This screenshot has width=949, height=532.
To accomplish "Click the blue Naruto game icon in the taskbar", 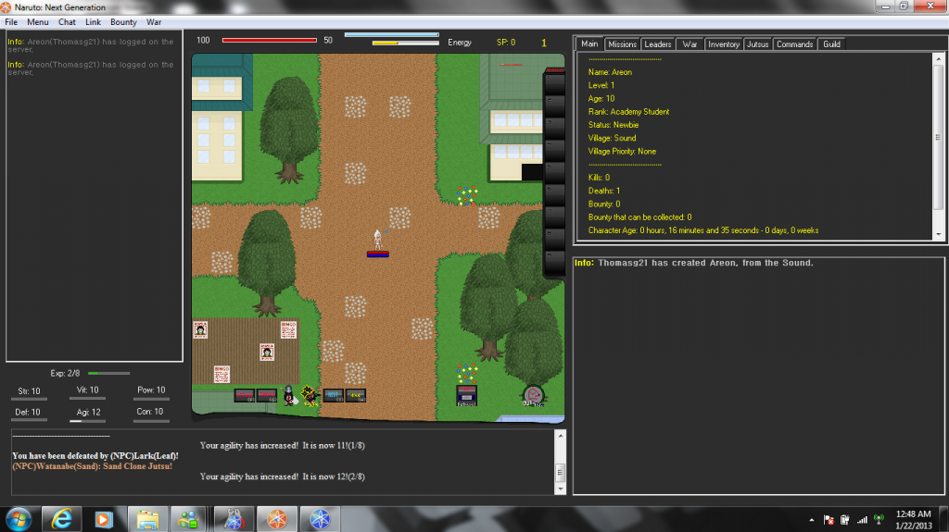I will [x=320, y=519].
